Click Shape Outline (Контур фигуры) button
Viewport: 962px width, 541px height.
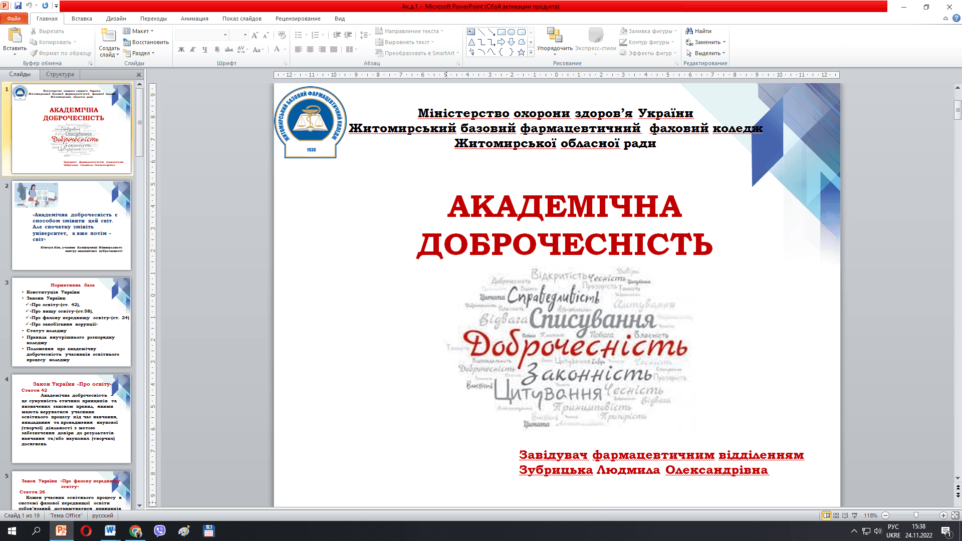coord(647,42)
